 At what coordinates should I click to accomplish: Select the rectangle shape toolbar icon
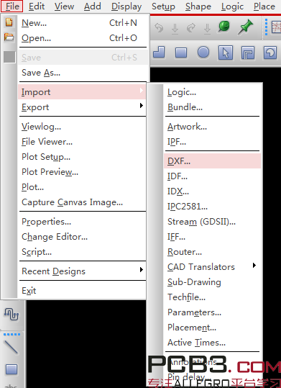tap(181, 53)
